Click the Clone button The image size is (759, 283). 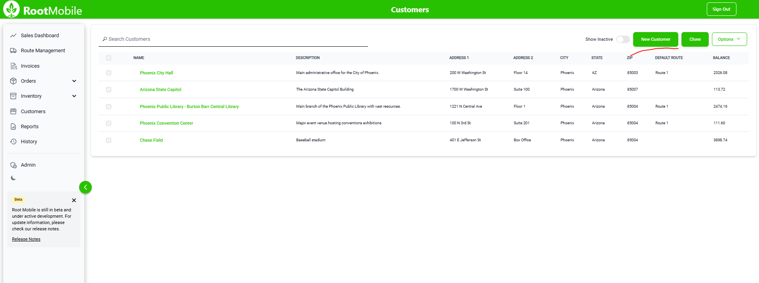695,39
